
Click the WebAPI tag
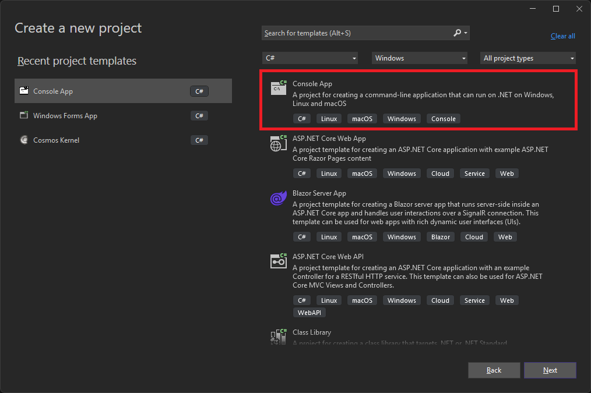[309, 313]
